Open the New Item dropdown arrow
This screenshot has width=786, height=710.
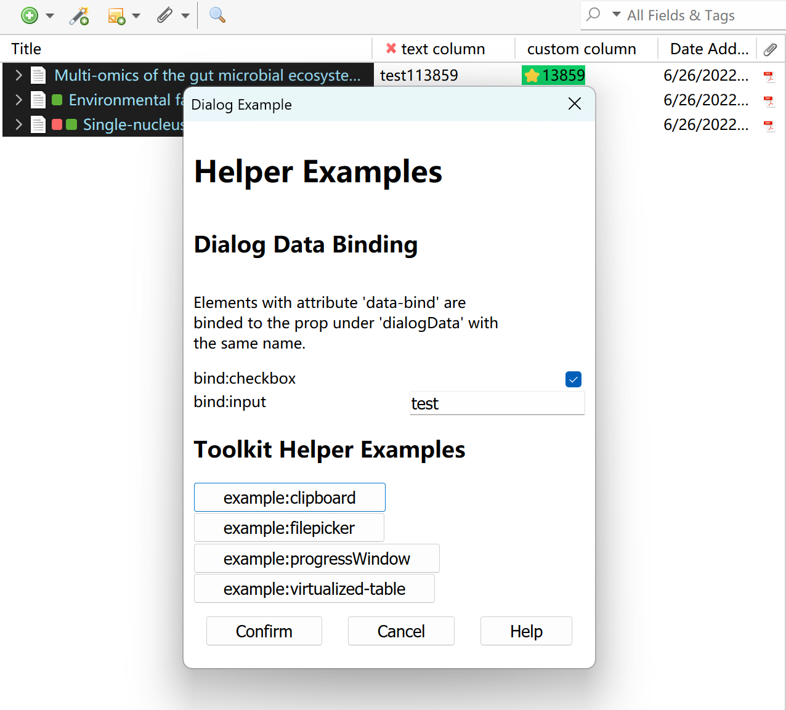pyautogui.click(x=50, y=16)
